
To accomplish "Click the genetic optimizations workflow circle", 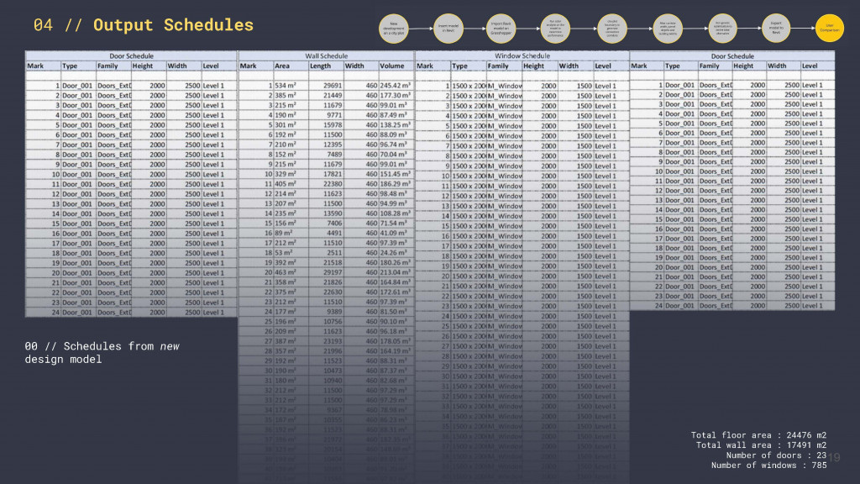I will [x=721, y=27].
